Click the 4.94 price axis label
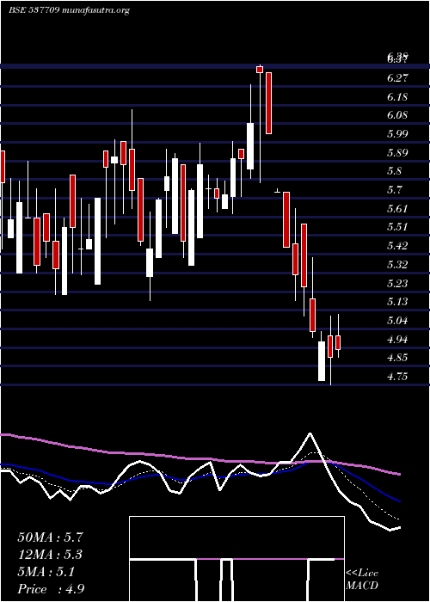430x602 pixels. coord(397,339)
